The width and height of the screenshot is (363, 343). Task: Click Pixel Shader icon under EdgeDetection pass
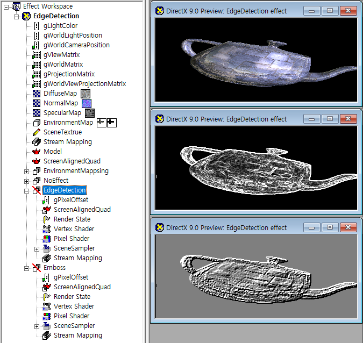47,239
